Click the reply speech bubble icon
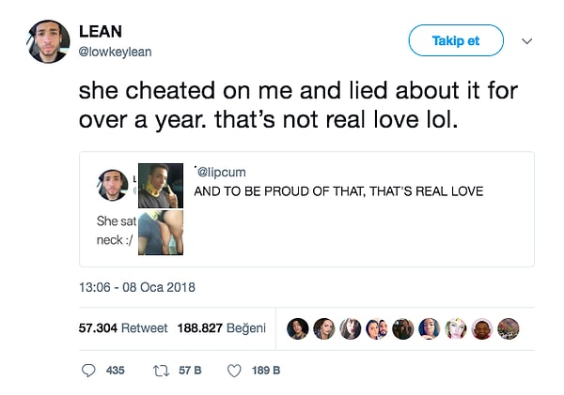The width and height of the screenshot is (564, 395). 89,371
